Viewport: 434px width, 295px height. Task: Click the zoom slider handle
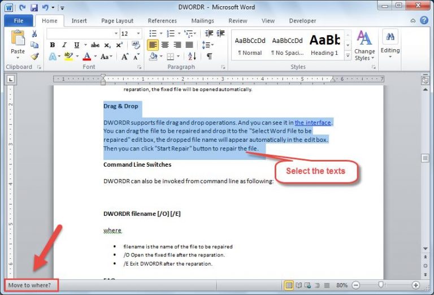[381, 285]
